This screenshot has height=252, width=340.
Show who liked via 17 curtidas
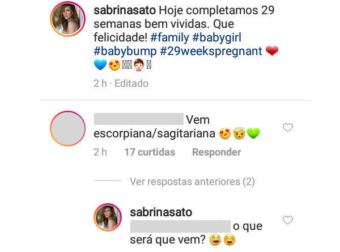pos(150,152)
